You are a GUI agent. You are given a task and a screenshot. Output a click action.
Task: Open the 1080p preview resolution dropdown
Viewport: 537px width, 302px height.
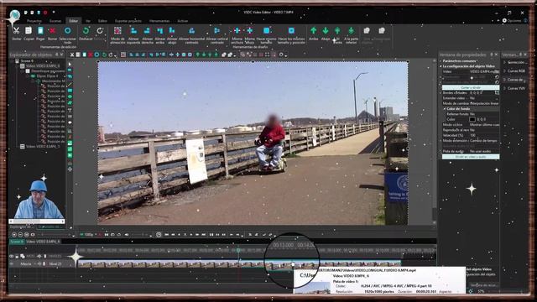(88, 235)
